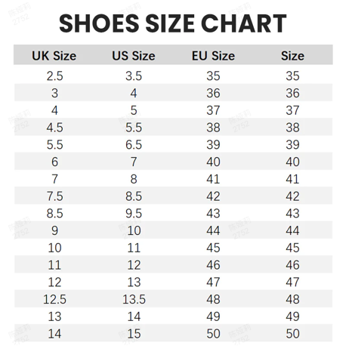This screenshot has height=355, width=355.
Task: Select EU size 36 cell
Action: click(x=213, y=93)
